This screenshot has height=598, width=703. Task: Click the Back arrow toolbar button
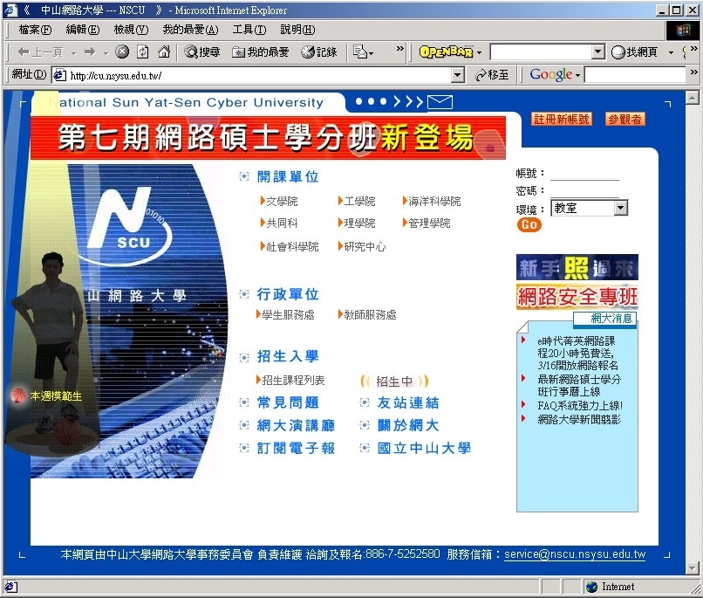click(x=39, y=52)
